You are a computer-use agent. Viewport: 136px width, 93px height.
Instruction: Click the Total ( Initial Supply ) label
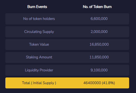pyautogui.click(x=39, y=83)
